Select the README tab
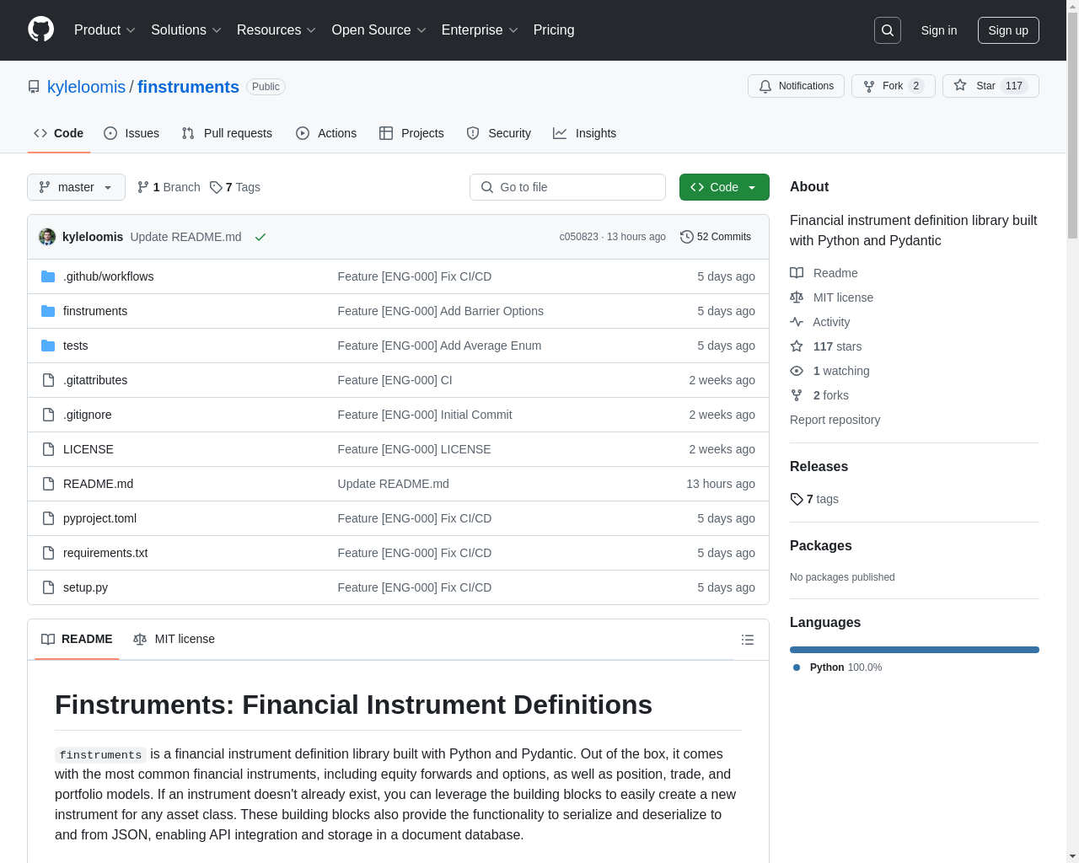Screen dimensions: 1079x863 pos(77,640)
